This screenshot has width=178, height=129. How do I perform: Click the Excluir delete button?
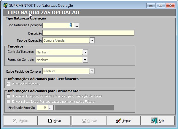(20, 121)
